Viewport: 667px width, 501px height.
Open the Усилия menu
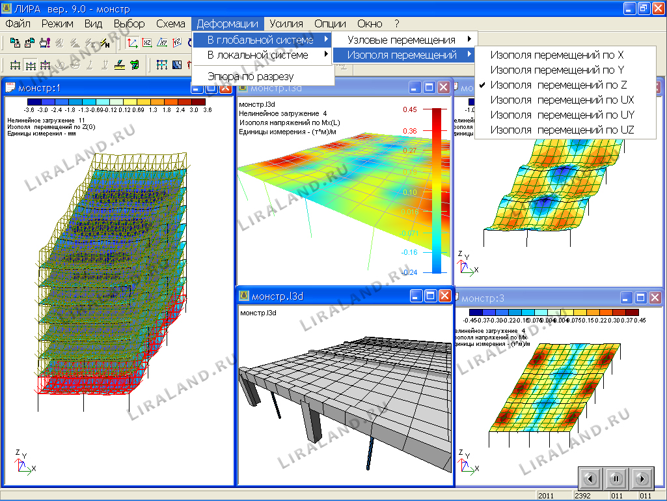tap(286, 23)
